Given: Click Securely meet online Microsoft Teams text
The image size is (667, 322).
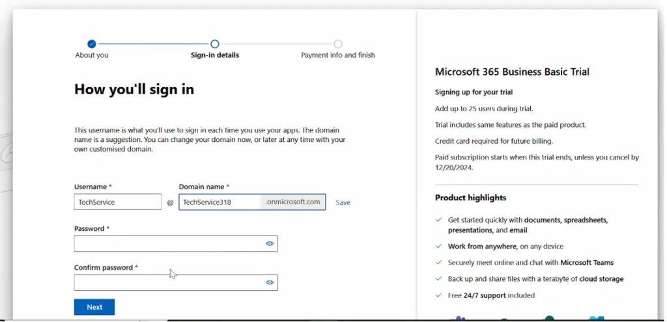Looking at the screenshot, I should tap(530, 263).
